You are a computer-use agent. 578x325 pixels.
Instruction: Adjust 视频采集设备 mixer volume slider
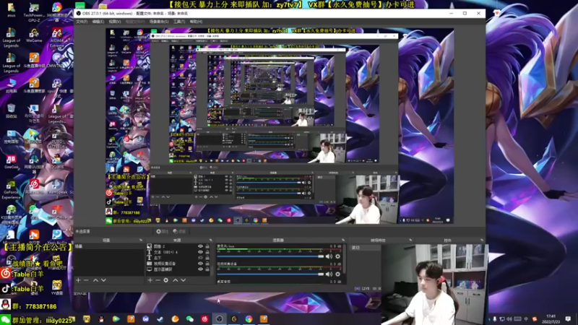point(270,274)
